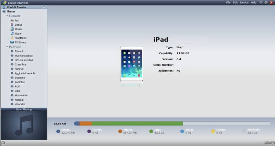
Task: Open the Help menu
Action: click(254, 2)
